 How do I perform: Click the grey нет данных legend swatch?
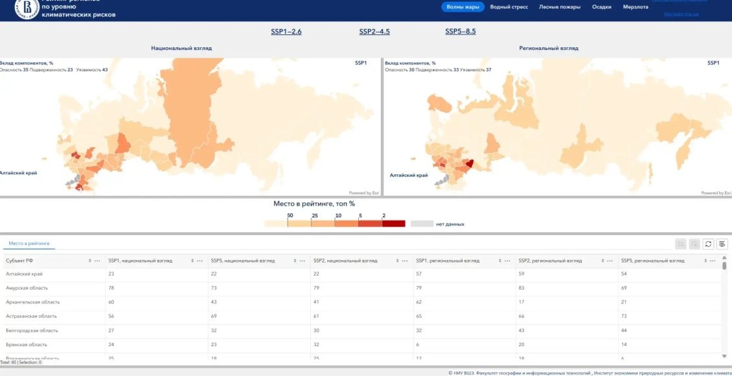pos(422,224)
